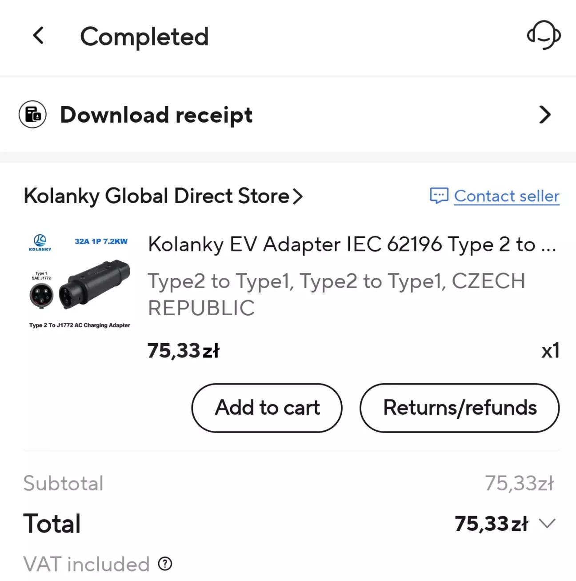The width and height of the screenshot is (576, 581).
Task: View the EV adapter product thumbnail
Action: tap(79, 282)
